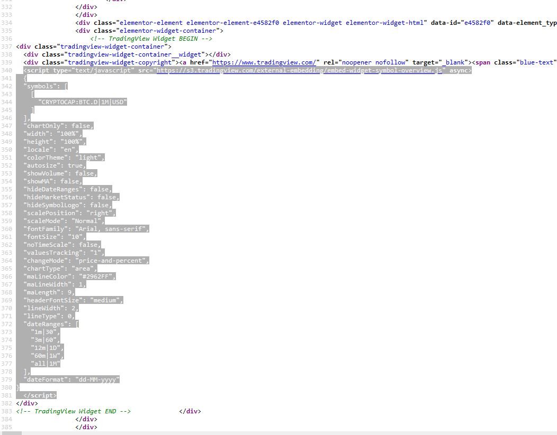Click the "headerFontSize": "medium" line
This screenshot has width=557, height=435.
click(73, 300)
